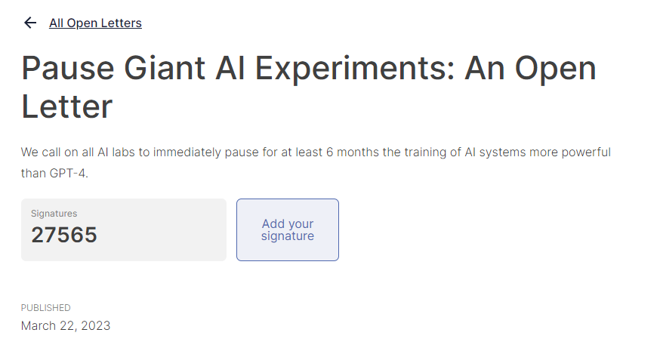Screen dimensions: 660x351
Task: Click the Add your signature button
Action: pos(288,229)
